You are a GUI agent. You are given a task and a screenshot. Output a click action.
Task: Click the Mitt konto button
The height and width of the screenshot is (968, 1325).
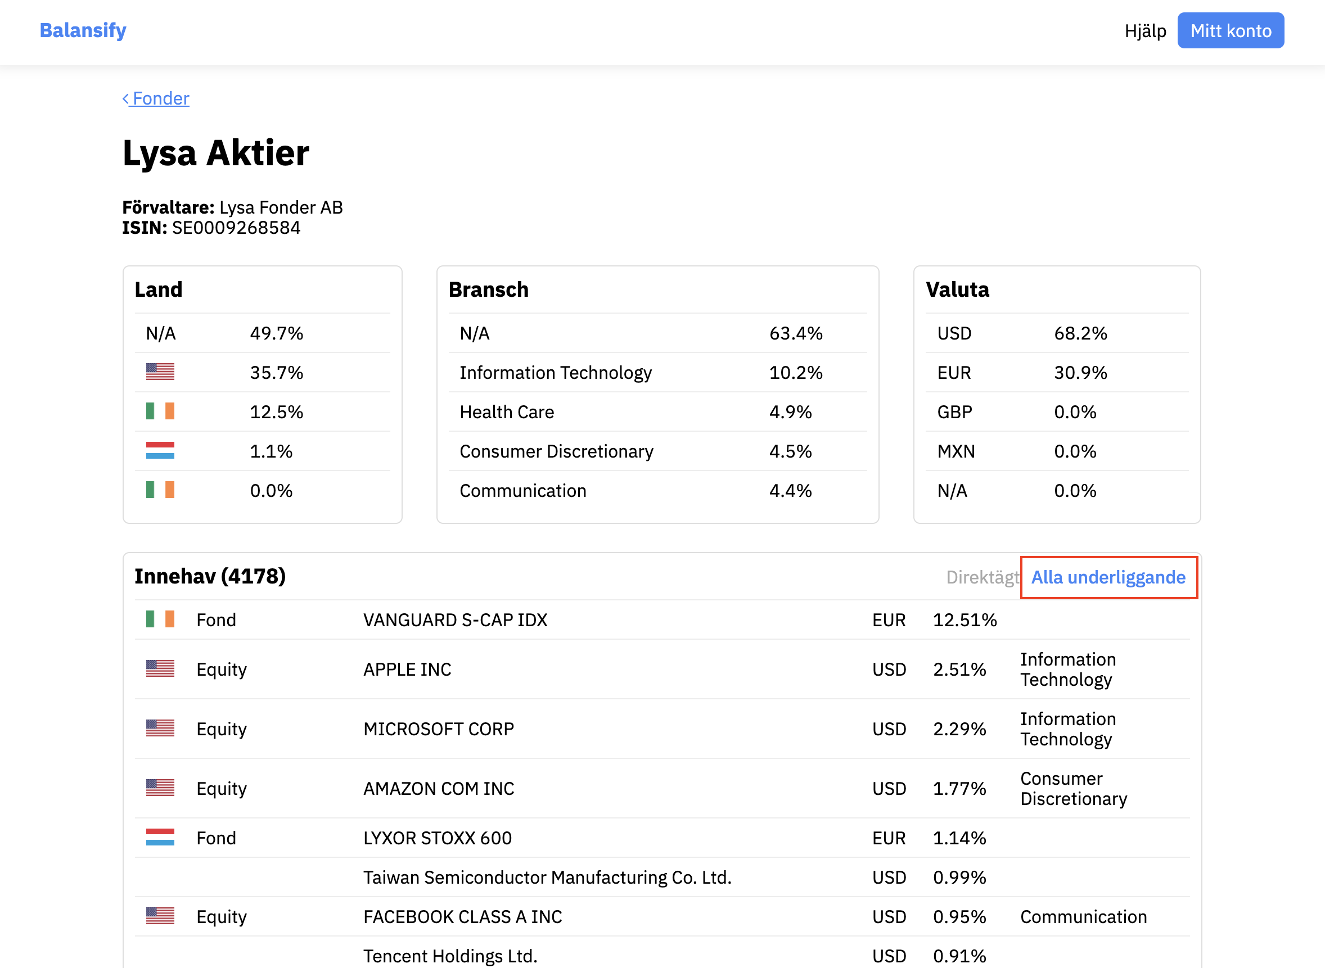click(x=1230, y=31)
